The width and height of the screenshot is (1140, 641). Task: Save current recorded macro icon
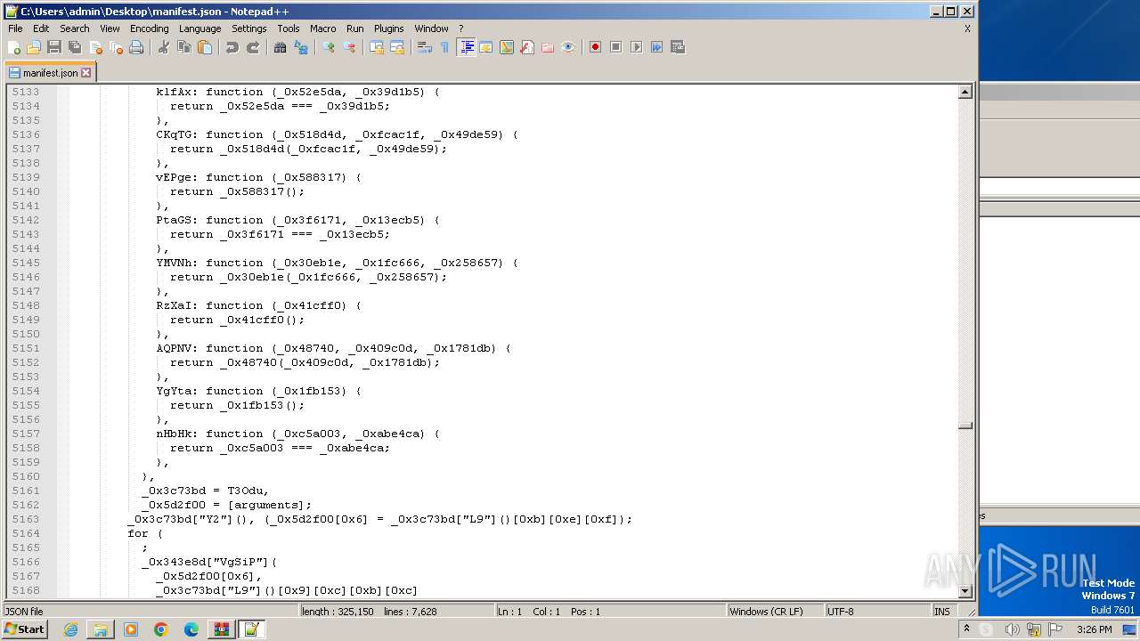678,47
